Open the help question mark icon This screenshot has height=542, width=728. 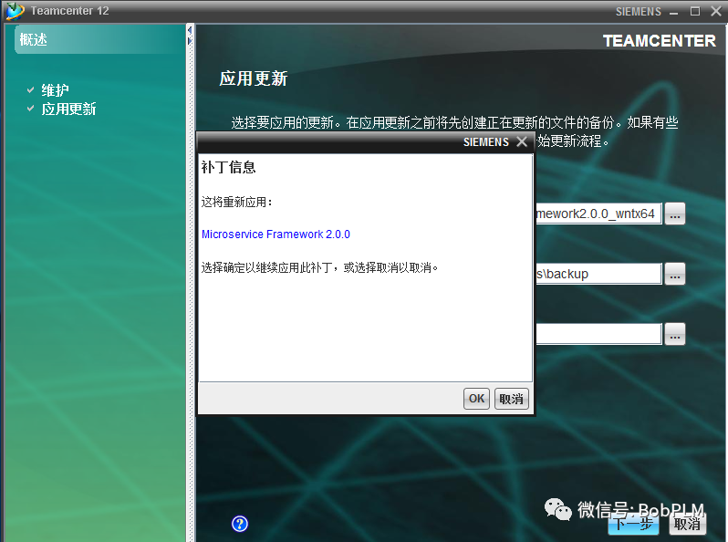click(x=240, y=524)
